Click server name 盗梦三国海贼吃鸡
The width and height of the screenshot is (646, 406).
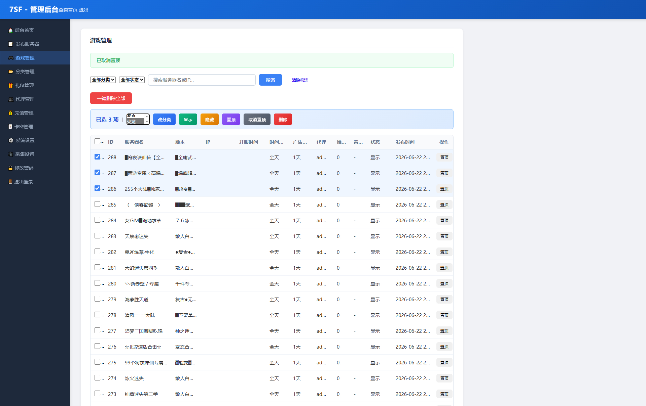144,331
